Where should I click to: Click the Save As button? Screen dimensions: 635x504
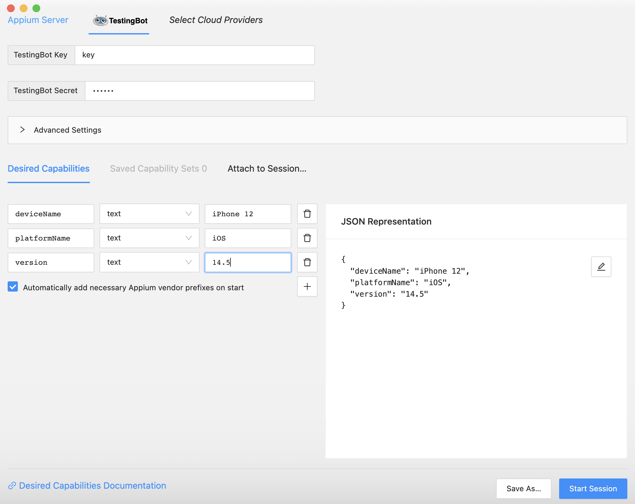coord(524,487)
